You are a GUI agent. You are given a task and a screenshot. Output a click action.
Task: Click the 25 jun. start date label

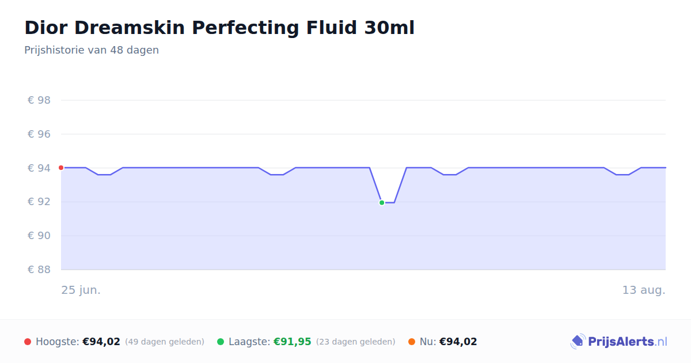81,290
